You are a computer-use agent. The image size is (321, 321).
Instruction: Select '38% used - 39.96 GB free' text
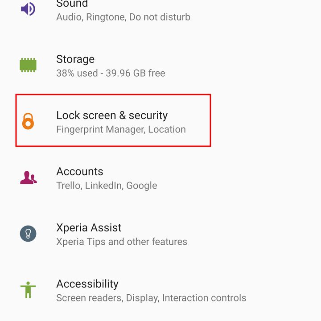111,73
